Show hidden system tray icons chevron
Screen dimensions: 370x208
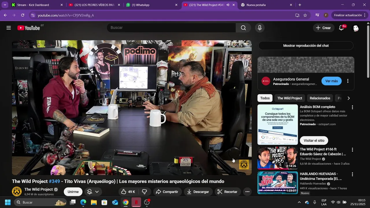point(299,202)
